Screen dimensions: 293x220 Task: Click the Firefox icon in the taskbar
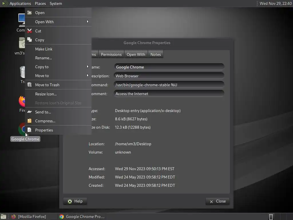click(13, 217)
